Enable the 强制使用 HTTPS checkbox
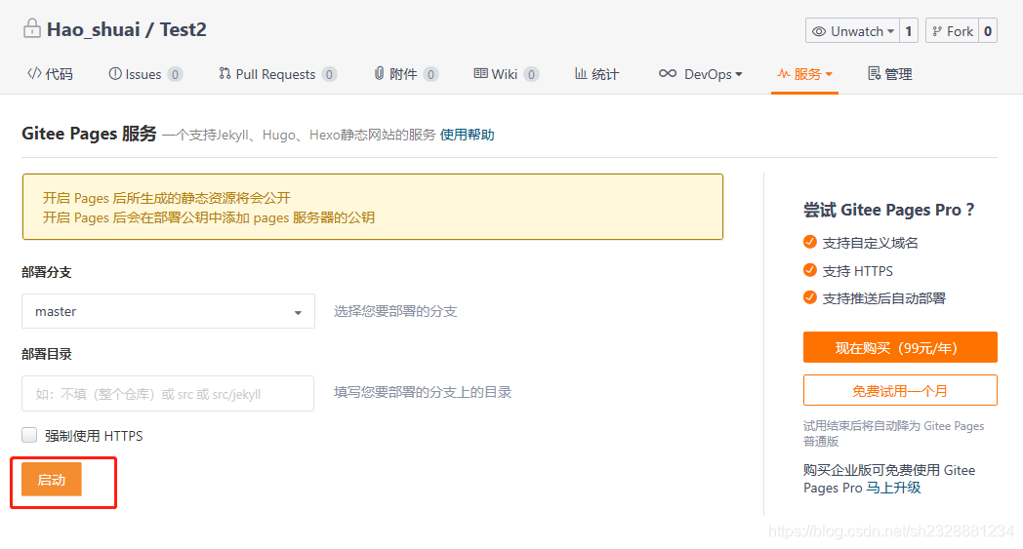This screenshot has height=549, width=1023. coord(29,435)
